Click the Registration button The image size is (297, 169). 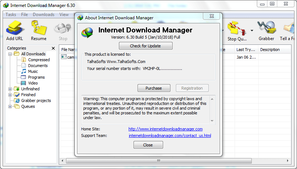click(x=192, y=88)
